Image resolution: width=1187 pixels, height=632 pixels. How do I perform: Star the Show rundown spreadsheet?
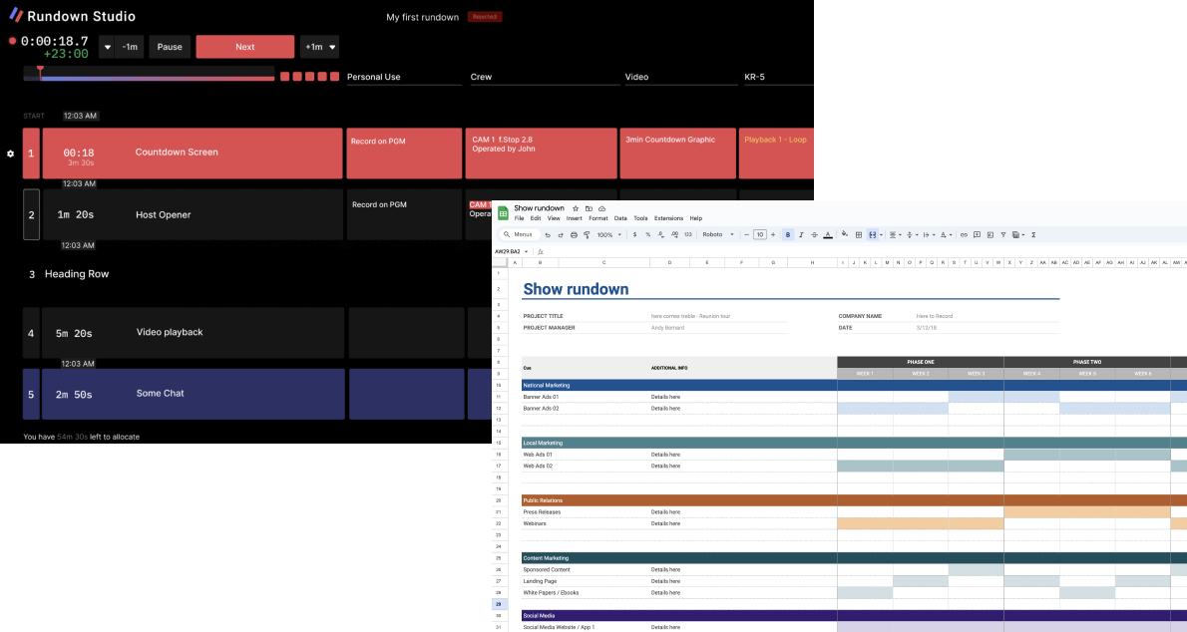pos(576,208)
